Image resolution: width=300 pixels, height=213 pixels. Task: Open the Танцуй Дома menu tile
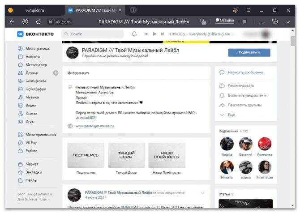coord(126,158)
